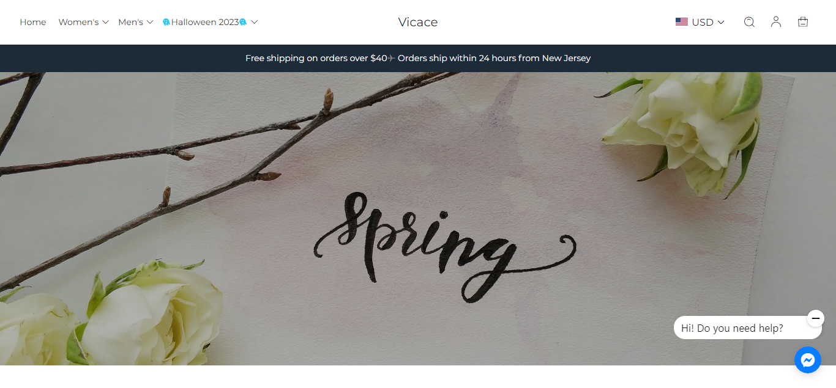Click the US flag icon
Image resolution: width=836 pixels, height=388 pixels.
coord(682,22)
